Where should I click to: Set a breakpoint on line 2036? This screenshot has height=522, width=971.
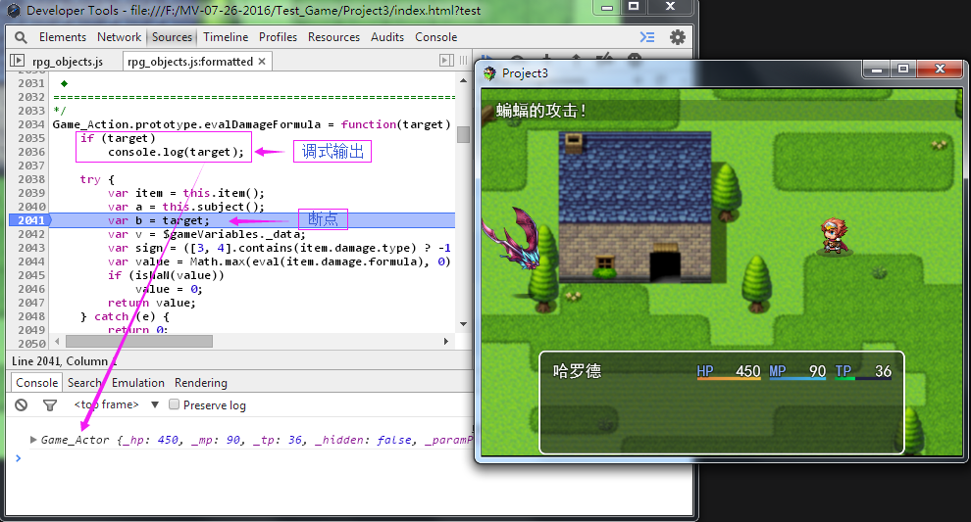coord(31,152)
